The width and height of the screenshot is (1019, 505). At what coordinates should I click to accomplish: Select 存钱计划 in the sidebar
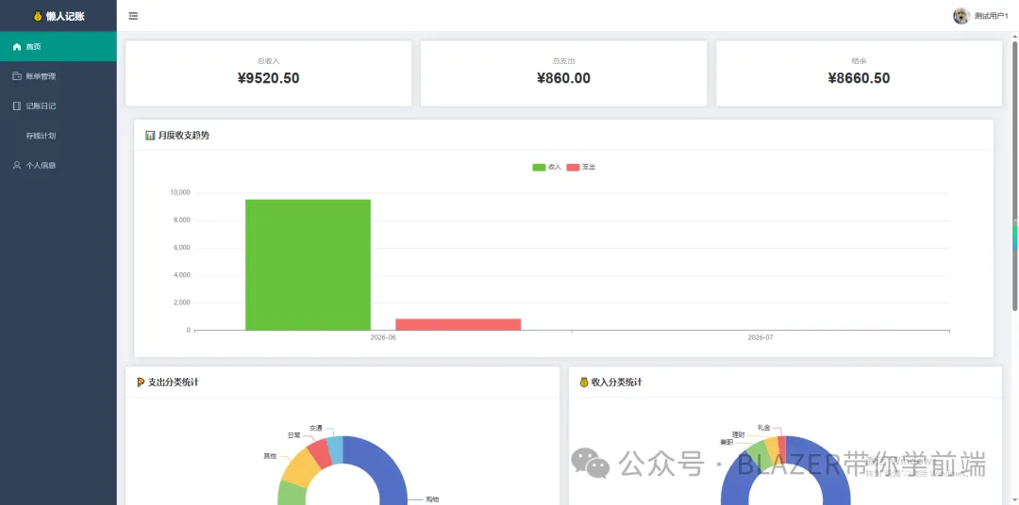(58, 136)
